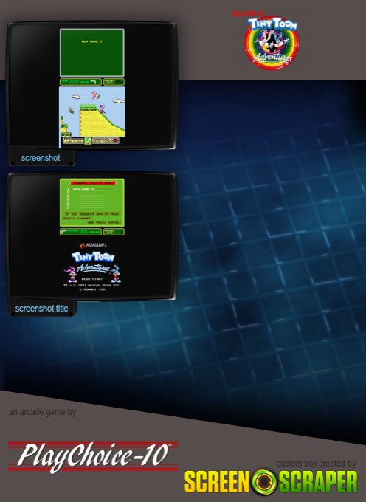The image size is (366, 502).
Task: Click the "an arcade game by" text
Action: [x=42, y=412]
